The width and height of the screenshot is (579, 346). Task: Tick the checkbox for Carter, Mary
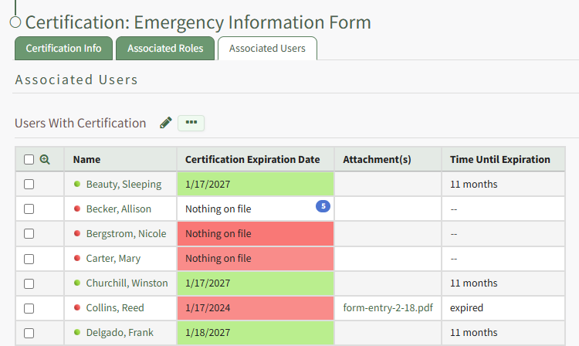(29, 259)
